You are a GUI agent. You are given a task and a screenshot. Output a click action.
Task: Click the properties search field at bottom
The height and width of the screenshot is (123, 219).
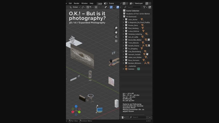tap(137, 117)
